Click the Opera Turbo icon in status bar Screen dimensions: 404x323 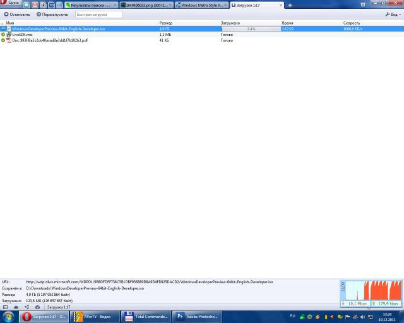coord(38,307)
